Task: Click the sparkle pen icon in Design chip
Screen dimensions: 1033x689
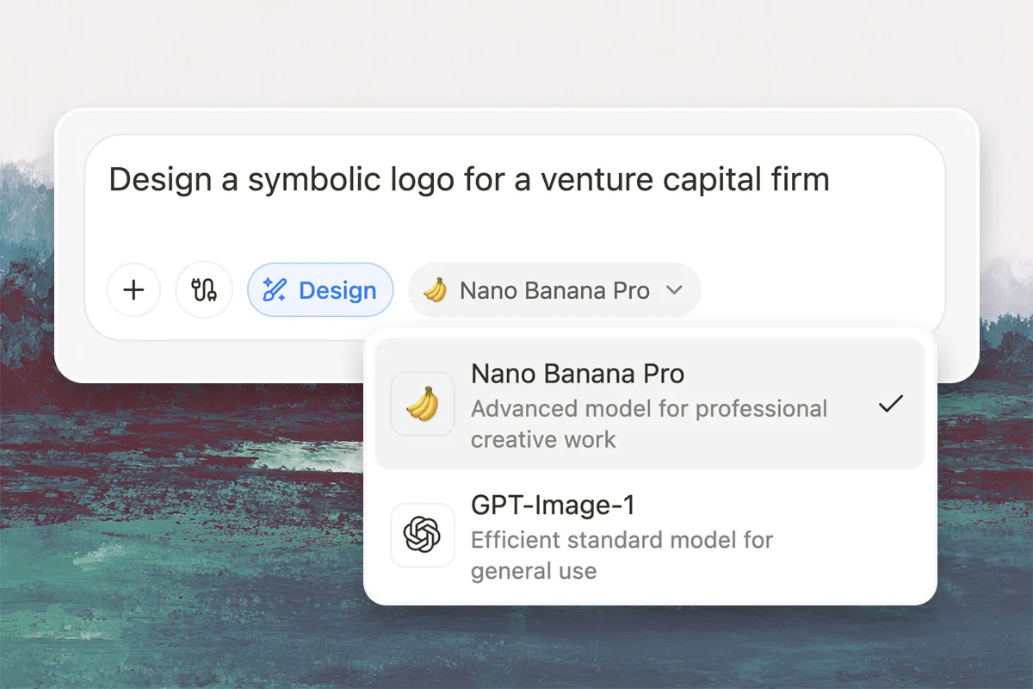Action: (x=275, y=290)
